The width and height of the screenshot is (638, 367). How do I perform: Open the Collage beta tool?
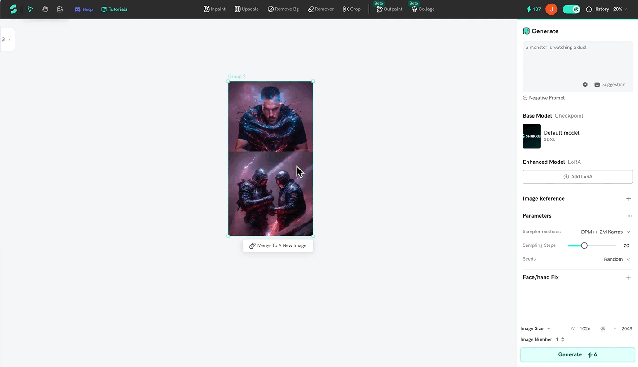[423, 9]
